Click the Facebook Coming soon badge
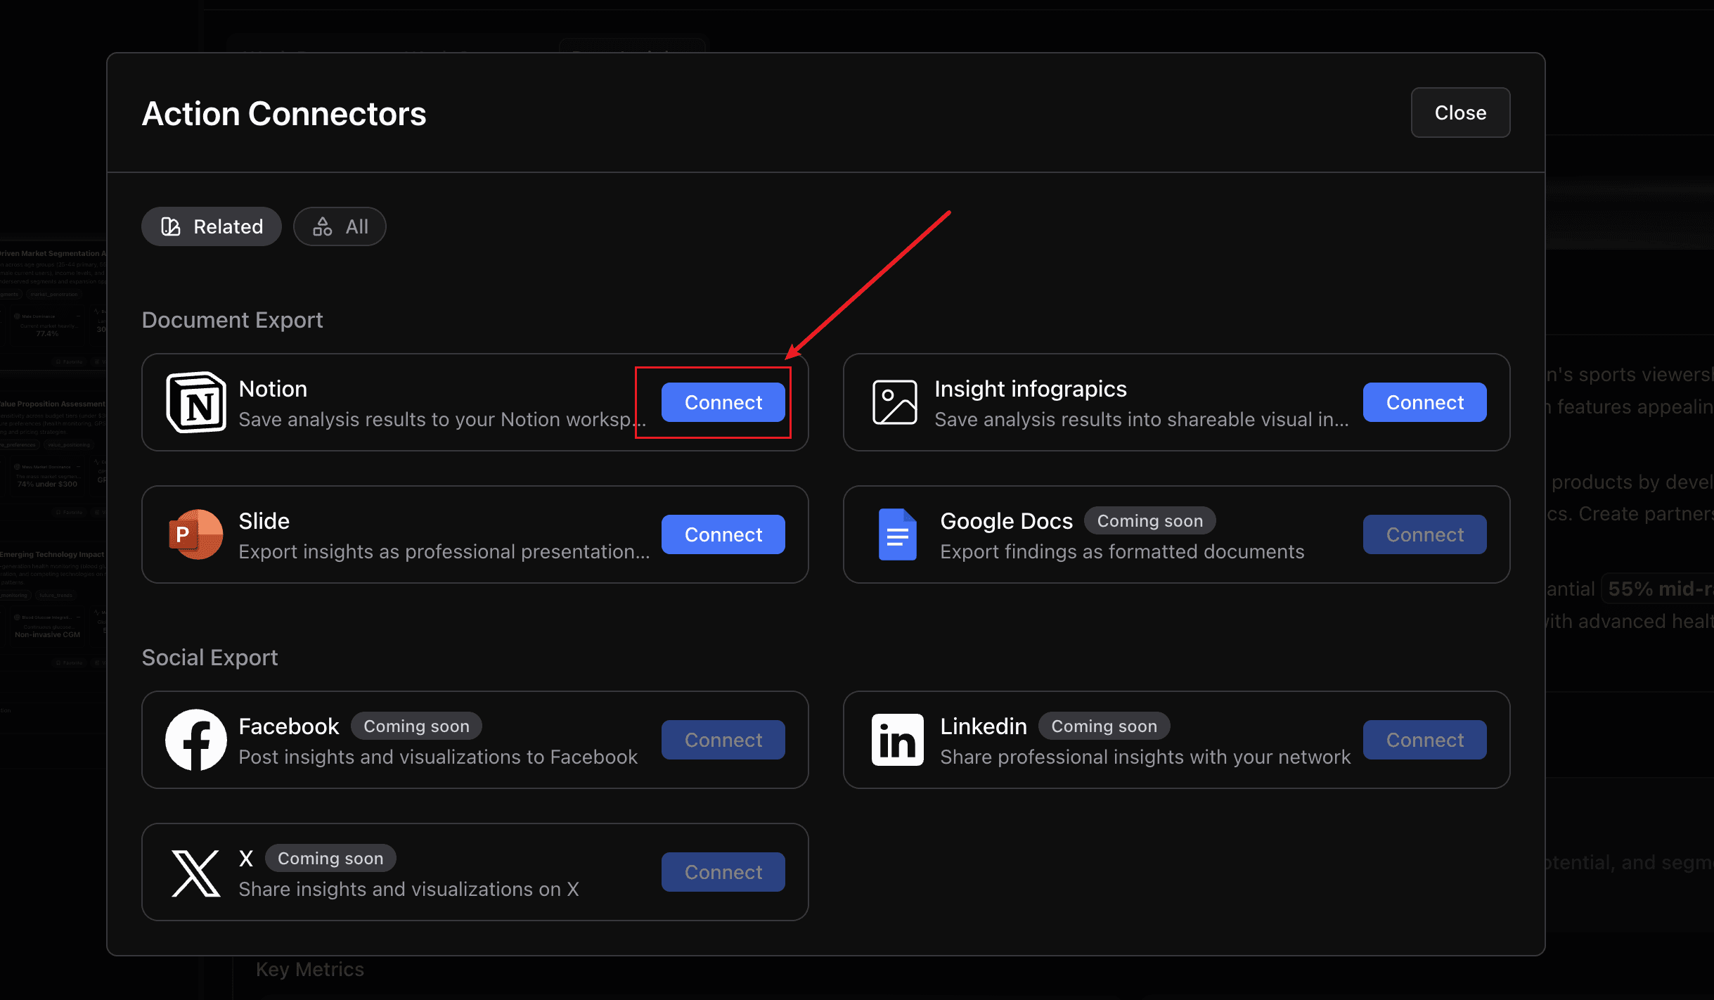The image size is (1714, 1000). click(x=416, y=726)
